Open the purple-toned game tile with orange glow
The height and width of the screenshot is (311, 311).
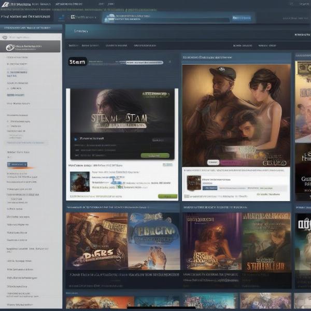tap(212, 241)
